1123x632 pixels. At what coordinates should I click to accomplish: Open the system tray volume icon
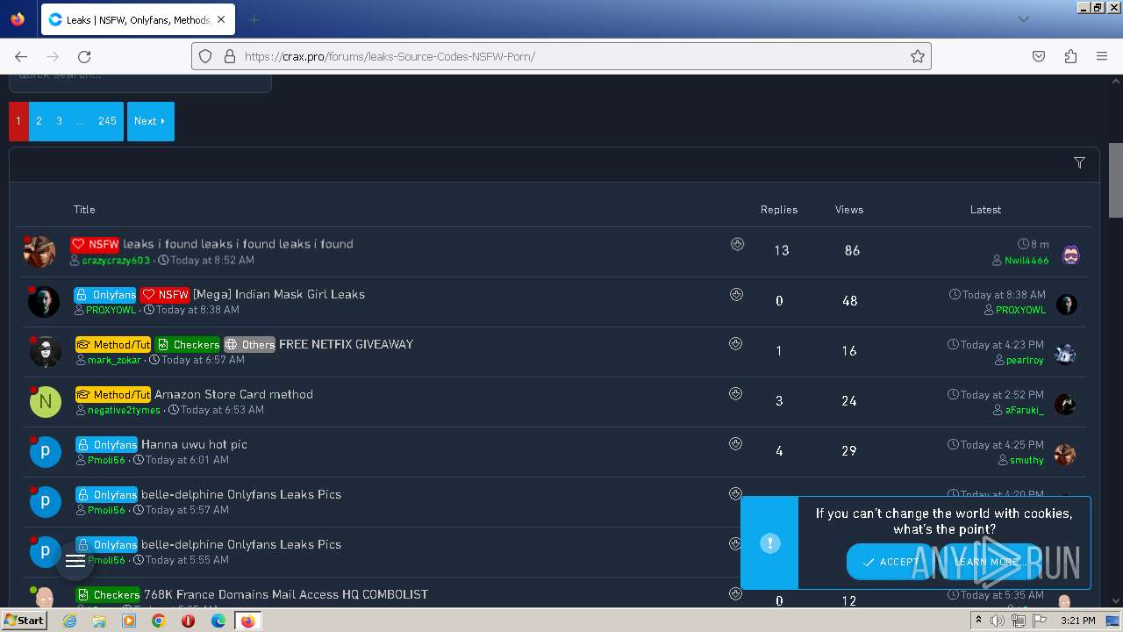998,621
